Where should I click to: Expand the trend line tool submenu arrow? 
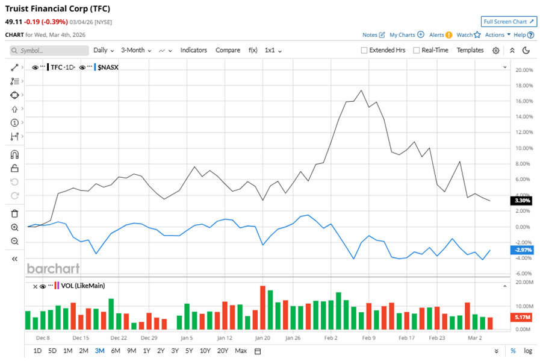[22, 67]
